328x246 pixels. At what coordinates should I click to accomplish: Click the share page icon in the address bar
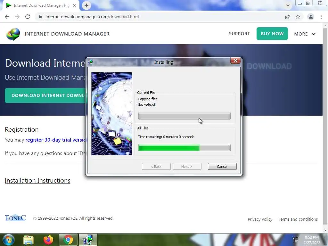click(x=288, y=17)
